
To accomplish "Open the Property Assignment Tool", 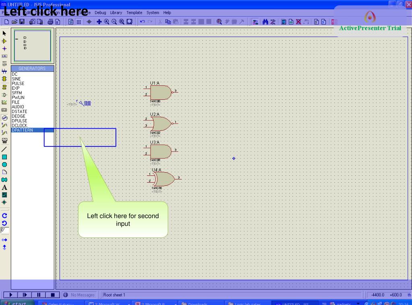I will pos(273,22).
